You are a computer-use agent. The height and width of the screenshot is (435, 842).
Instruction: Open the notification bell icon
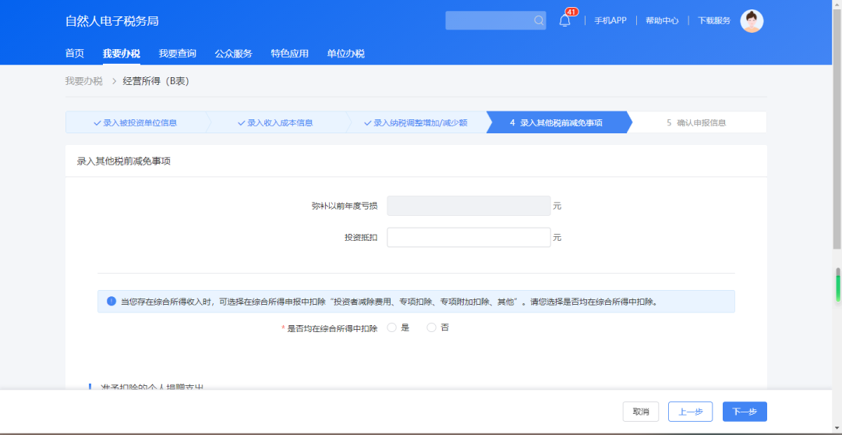[564, 21]
